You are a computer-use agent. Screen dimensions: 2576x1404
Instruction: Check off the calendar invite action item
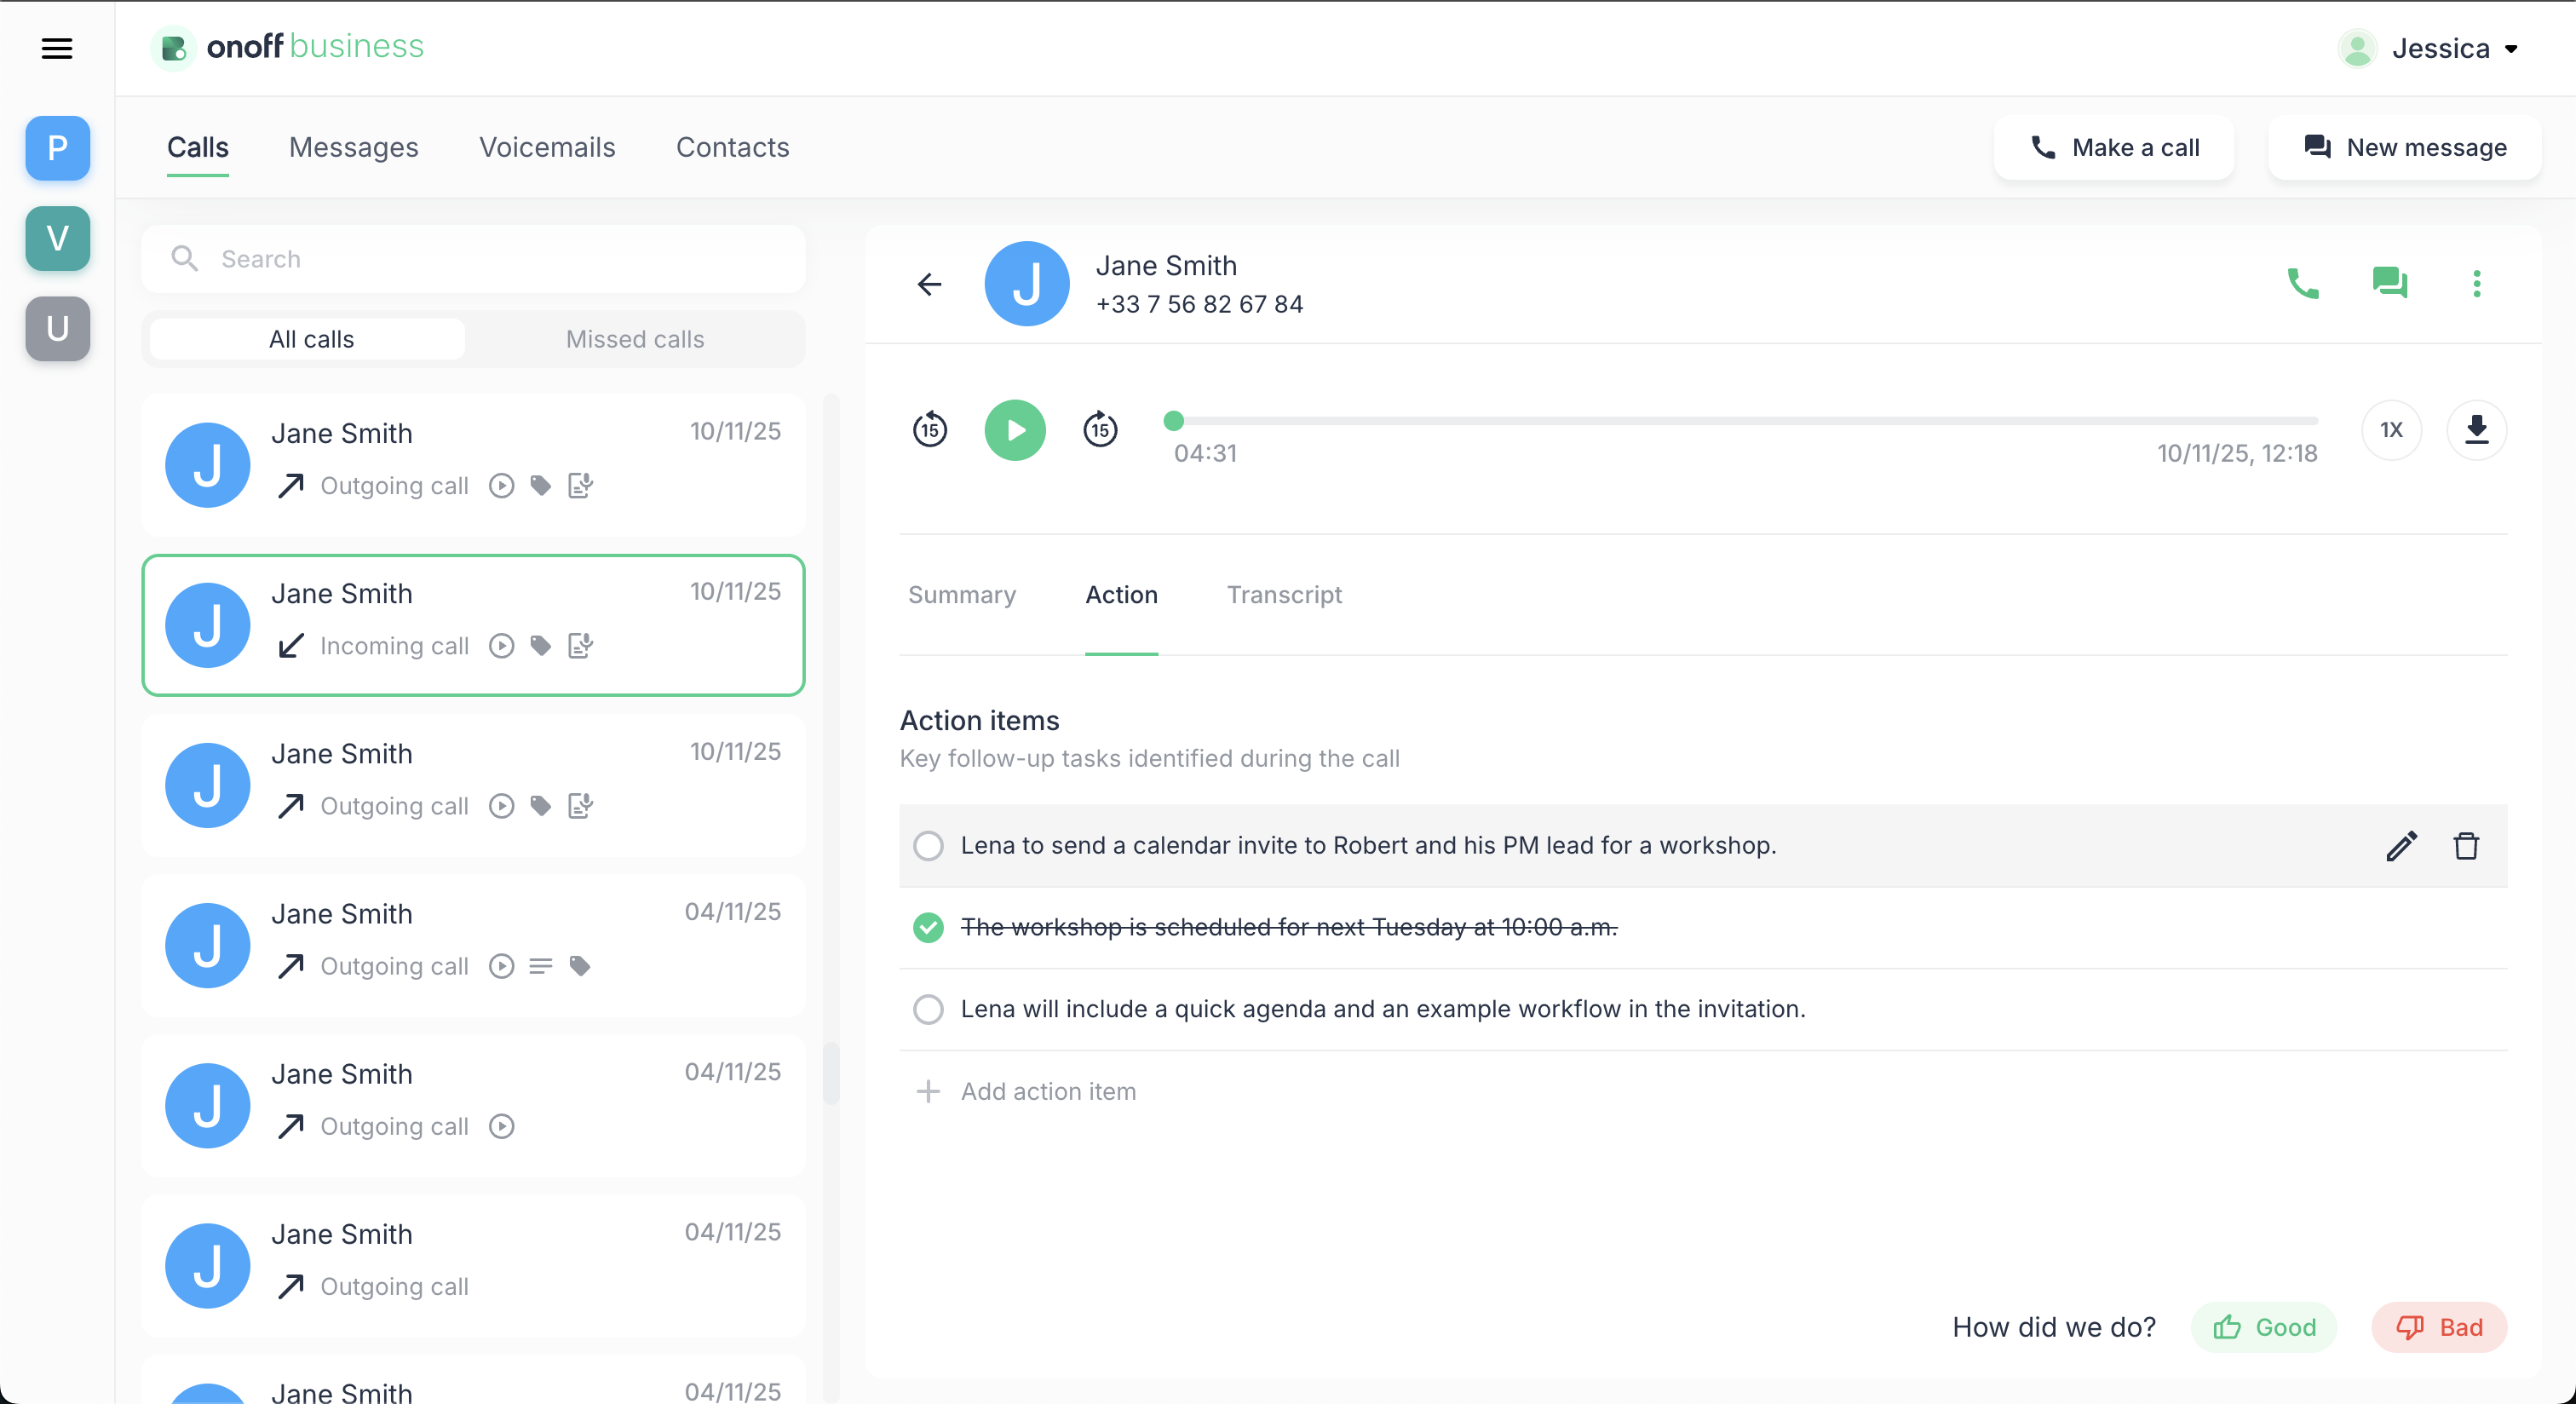(928, 846)
